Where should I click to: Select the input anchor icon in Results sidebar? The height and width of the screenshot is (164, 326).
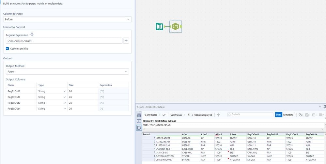pos(139,121)
